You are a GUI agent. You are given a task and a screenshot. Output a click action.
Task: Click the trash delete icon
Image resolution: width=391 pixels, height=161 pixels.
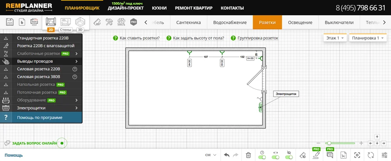point(248,155)
